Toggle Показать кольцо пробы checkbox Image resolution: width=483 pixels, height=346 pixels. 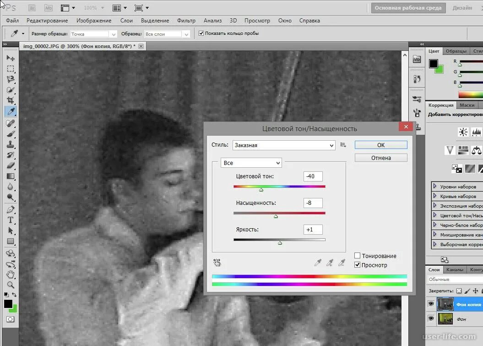tap(201, 33)
